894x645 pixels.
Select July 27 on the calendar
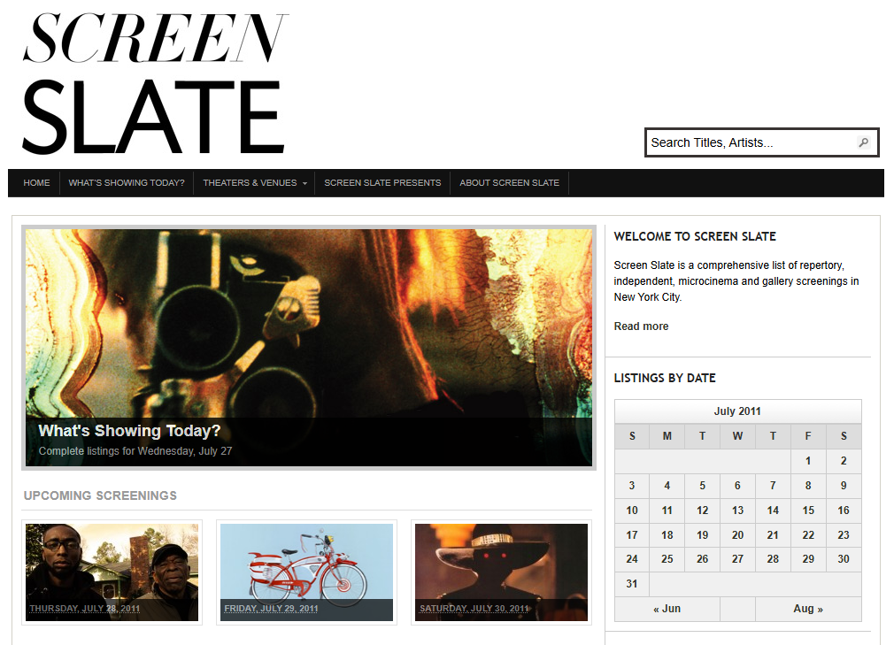[737, 559]
